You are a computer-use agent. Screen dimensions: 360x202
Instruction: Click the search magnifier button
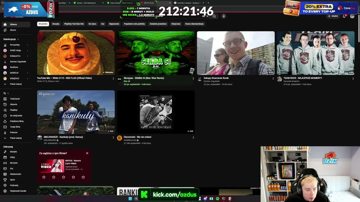[214, 16]
